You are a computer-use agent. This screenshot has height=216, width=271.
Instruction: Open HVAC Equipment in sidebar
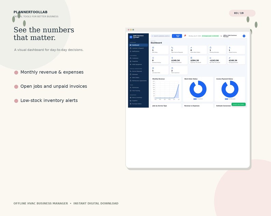138,64
